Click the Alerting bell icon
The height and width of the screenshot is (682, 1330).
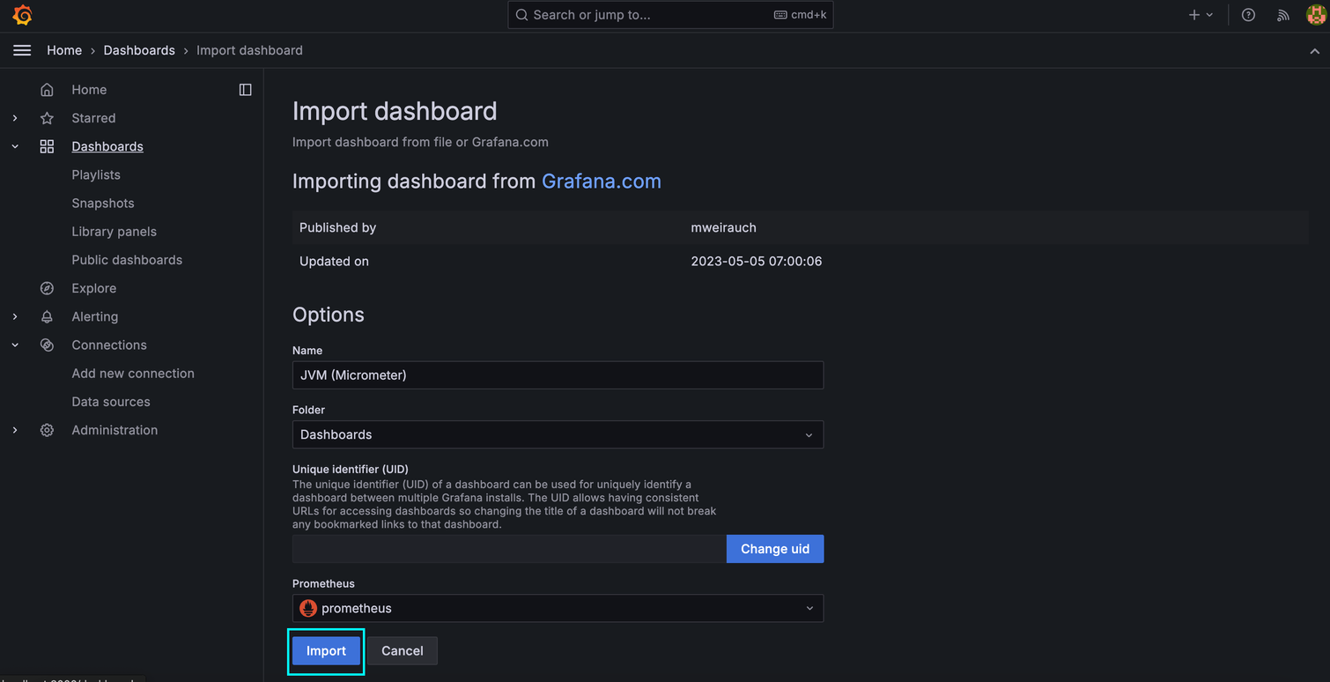click(x=47, y=316)
